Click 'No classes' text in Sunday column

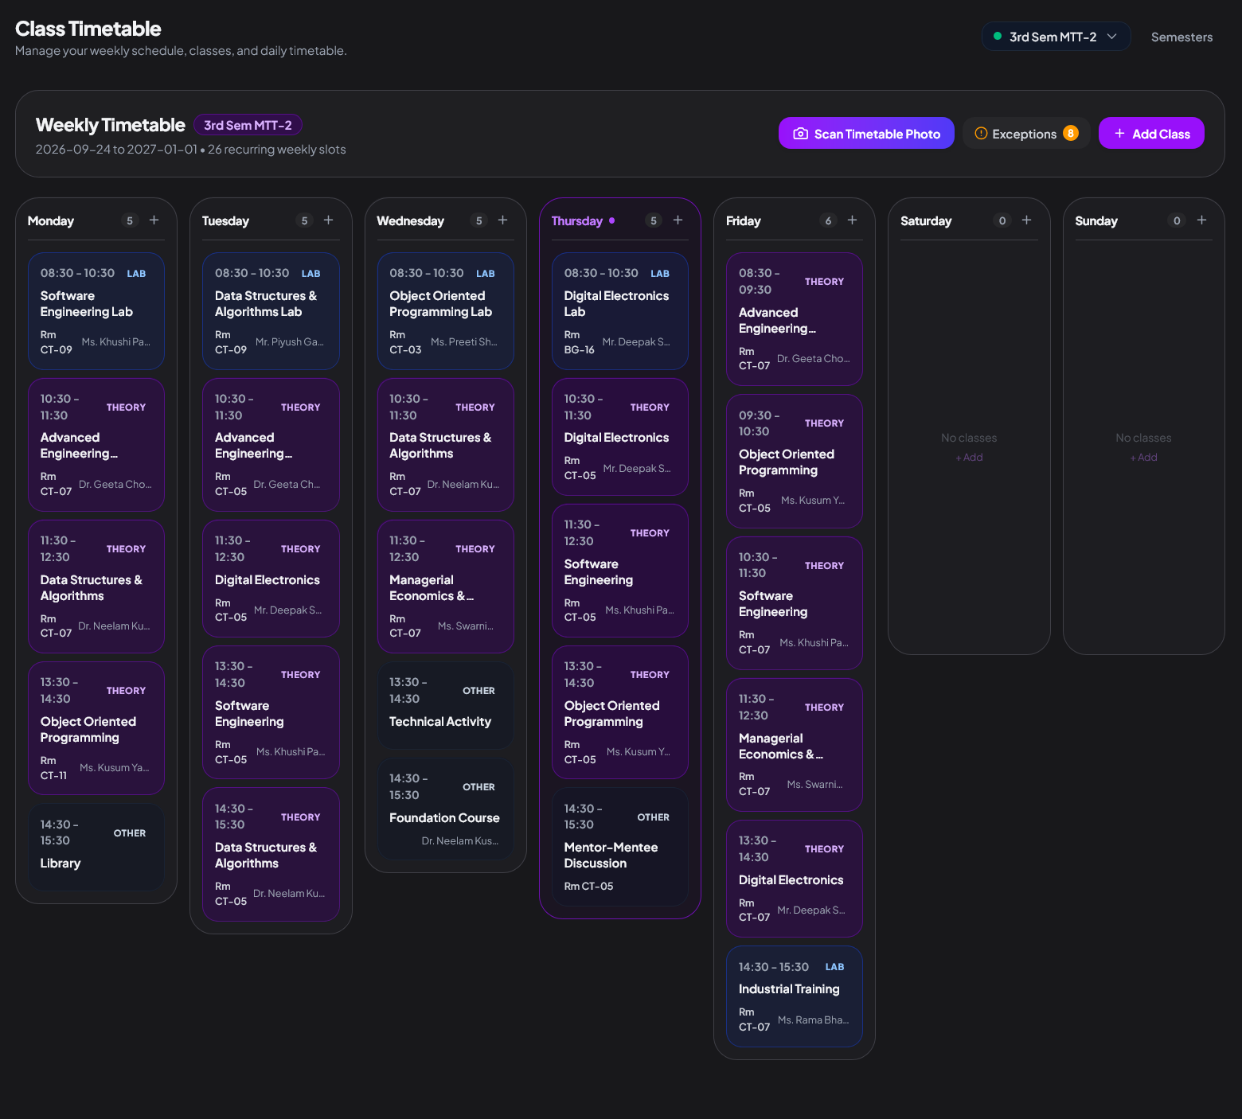click(1143, 438)
